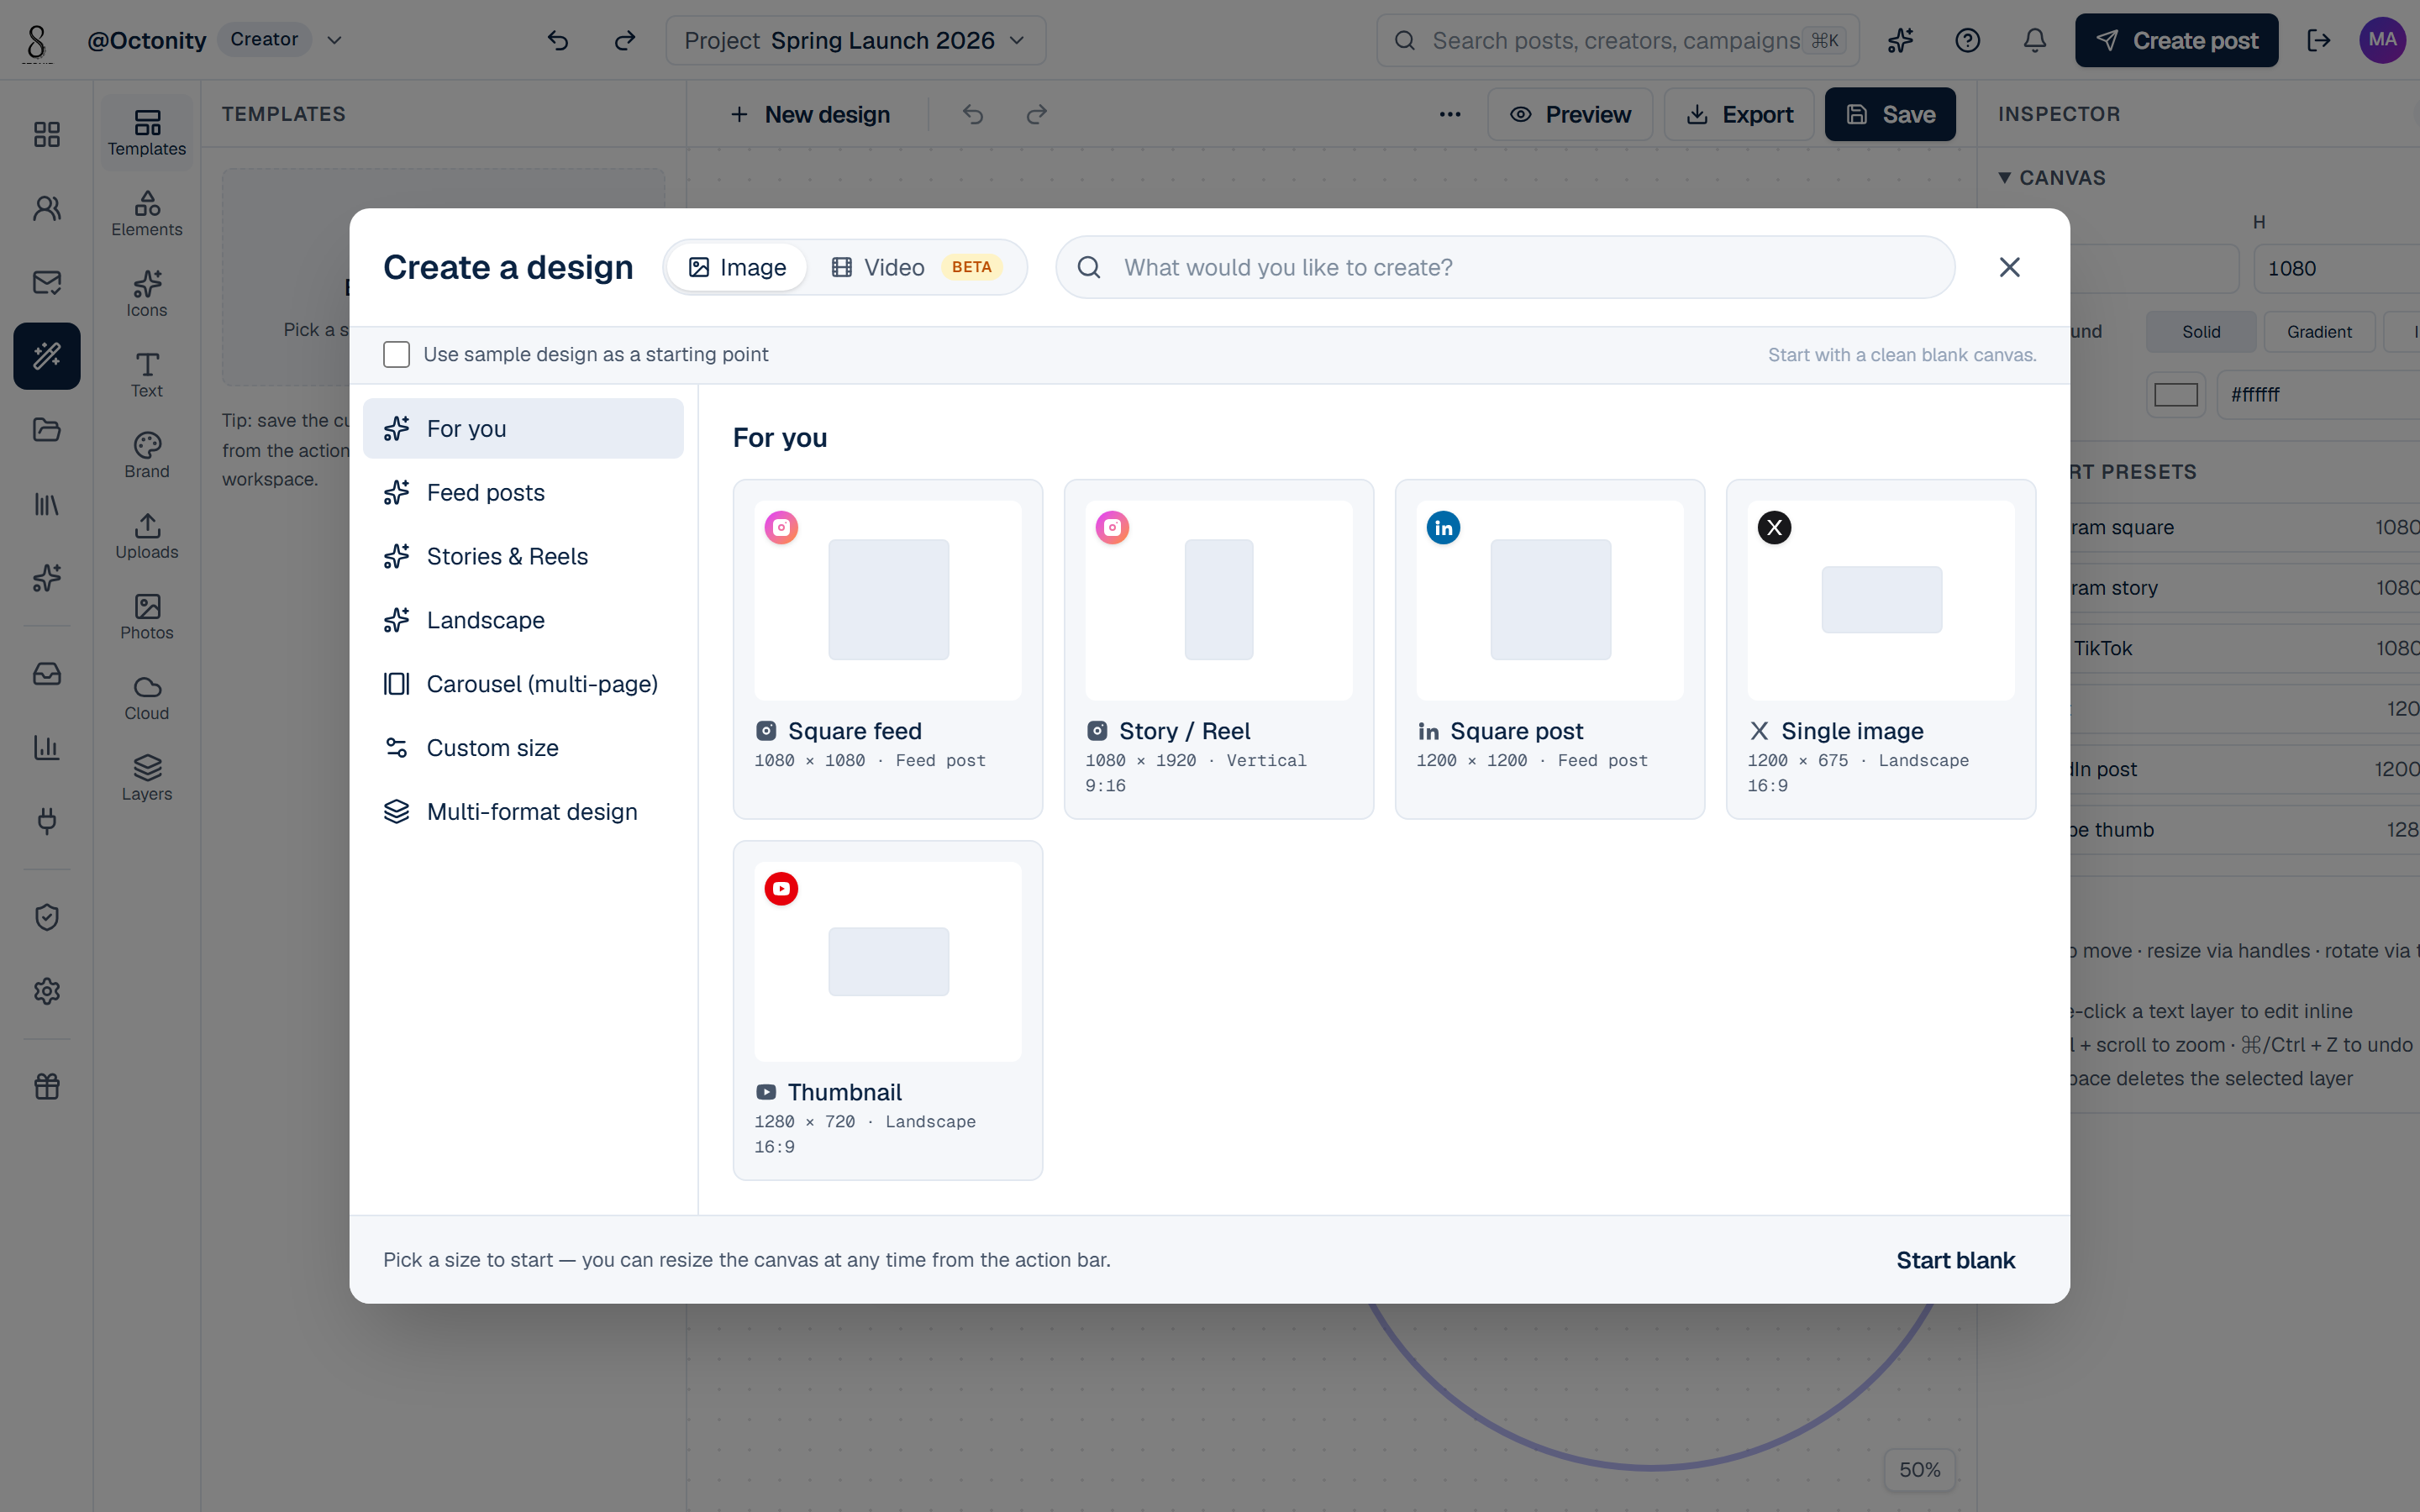Viewport: 2420px width, 1512px height.
Task: Open the shield security icon
Action: [47, 917]
